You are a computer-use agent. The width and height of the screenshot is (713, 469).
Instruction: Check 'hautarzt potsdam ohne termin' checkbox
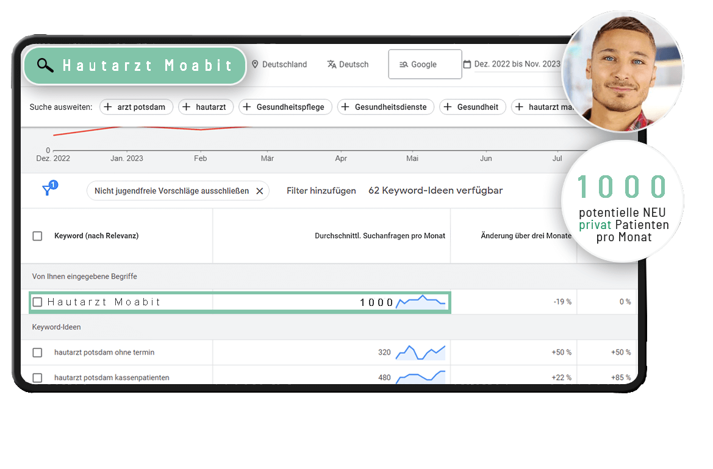[37, 352]
